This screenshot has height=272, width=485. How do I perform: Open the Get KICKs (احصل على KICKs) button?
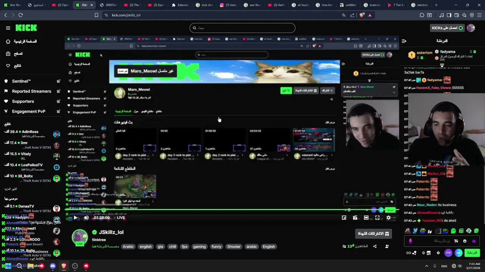[x=447, y=28]
